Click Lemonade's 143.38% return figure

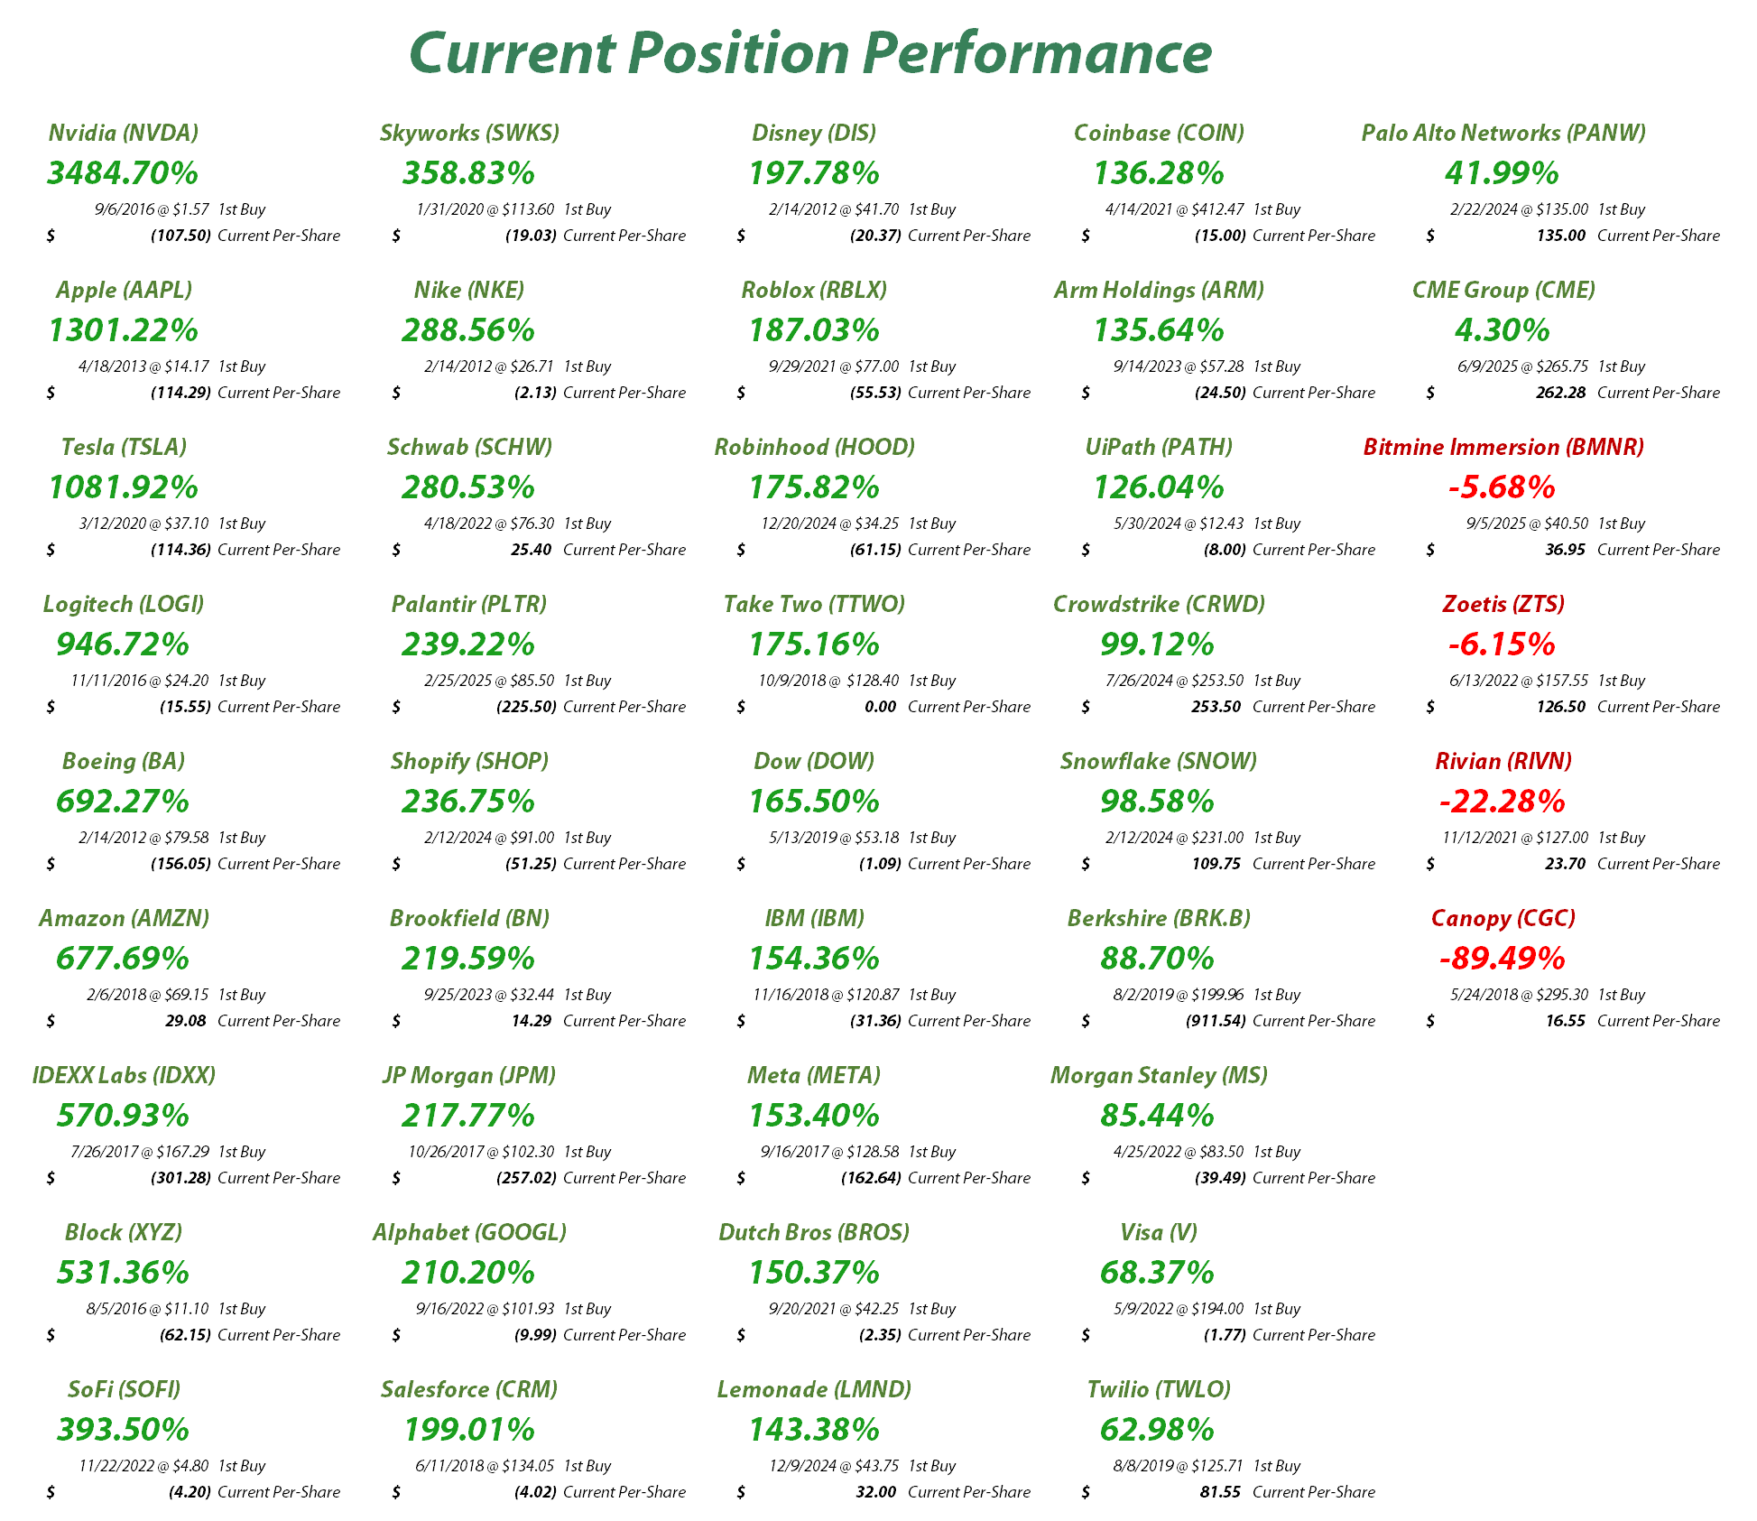(814, 1429)
